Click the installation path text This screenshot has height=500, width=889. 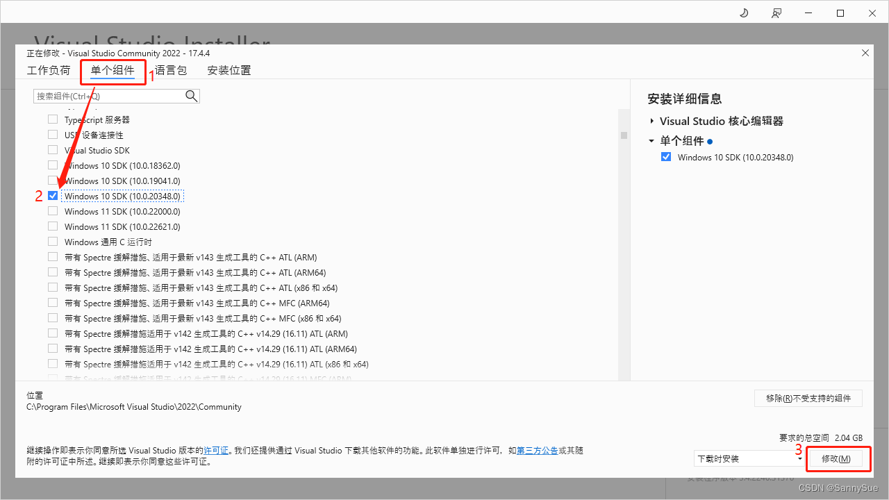point(134,407)
